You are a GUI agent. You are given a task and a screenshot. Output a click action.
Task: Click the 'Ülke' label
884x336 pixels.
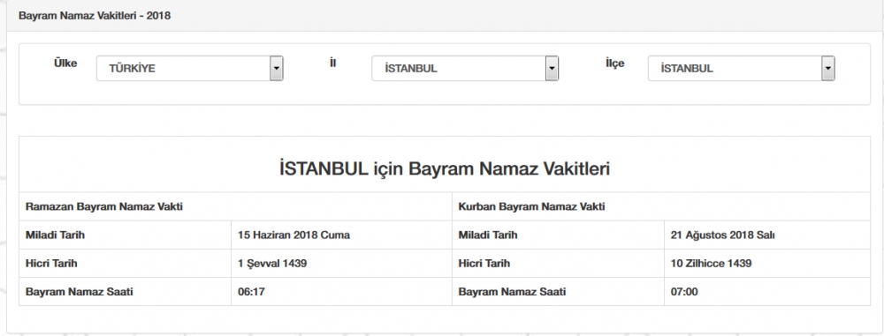[x=65, y=63]
